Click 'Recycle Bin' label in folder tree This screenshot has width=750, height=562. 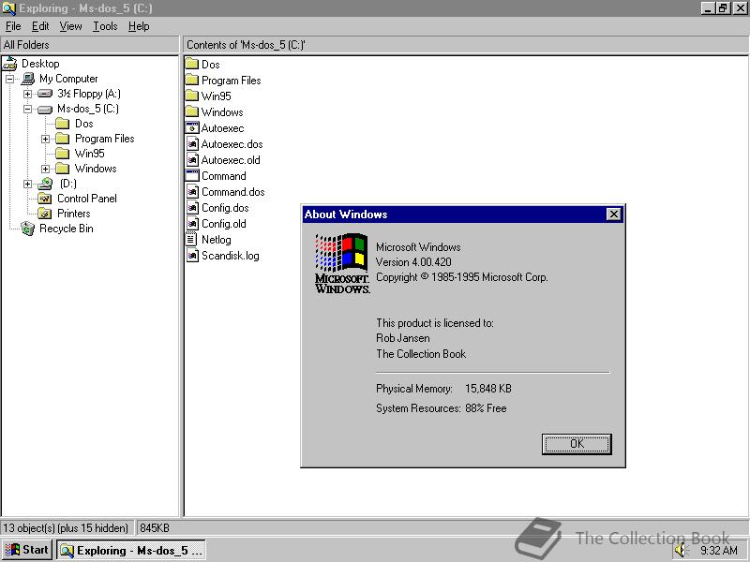[66, 229]
